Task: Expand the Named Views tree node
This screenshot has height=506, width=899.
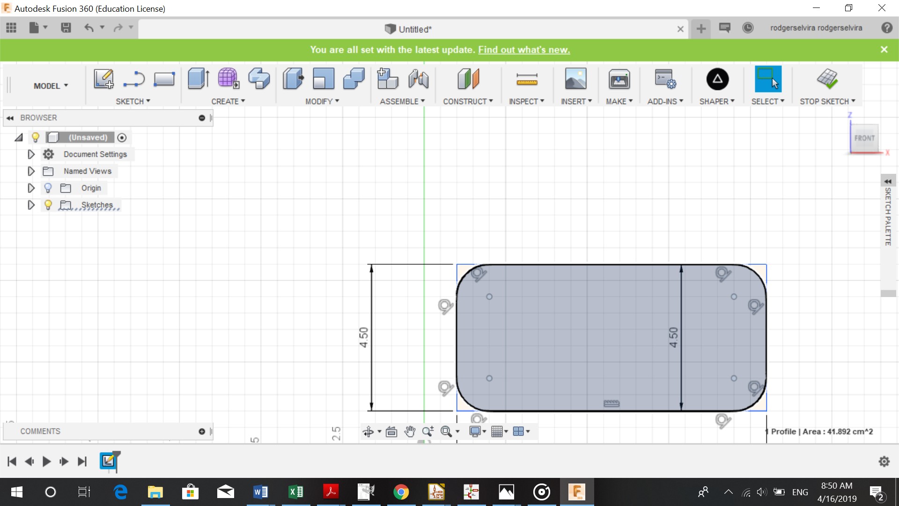Action: pyautogui.click(x=31, y=171)
